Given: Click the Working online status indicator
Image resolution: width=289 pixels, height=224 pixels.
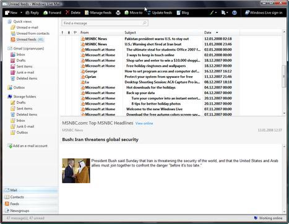Looking at the screenshot, I should click(268, 218).
